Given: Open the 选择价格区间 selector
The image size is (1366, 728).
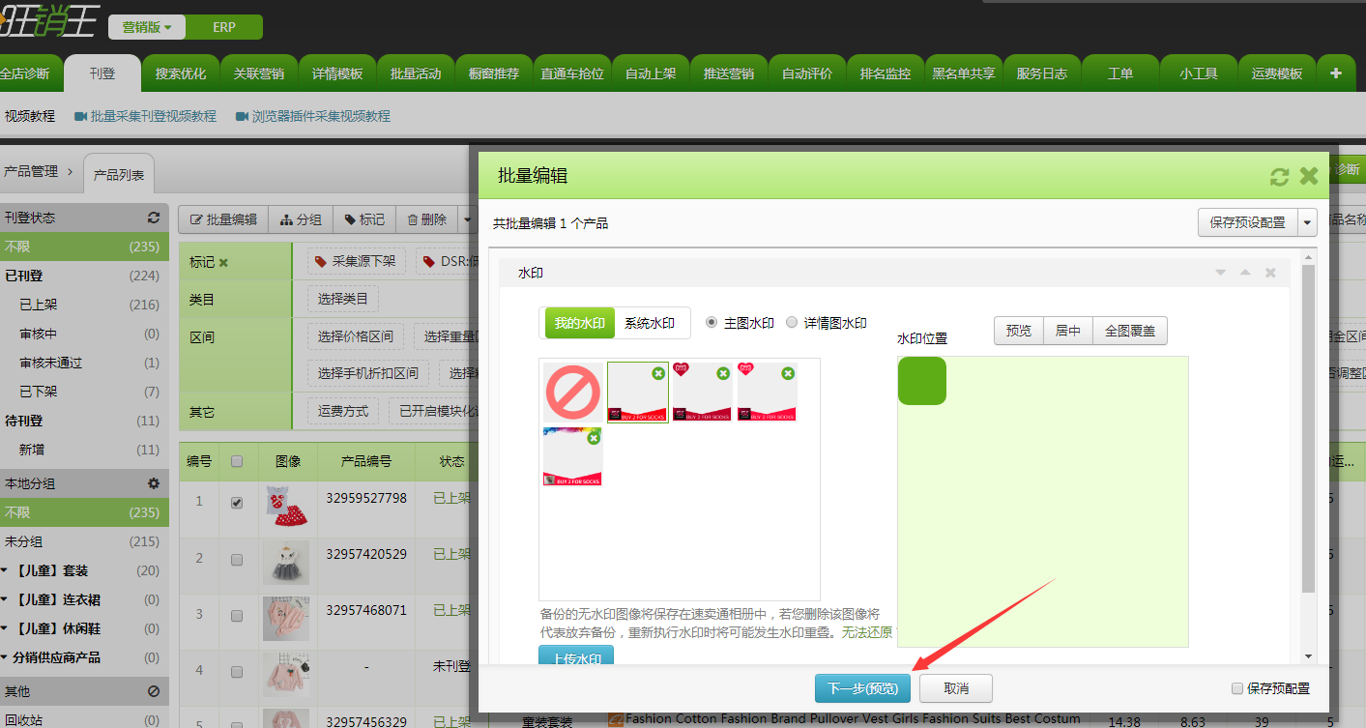Looking at the screenshot, I should click(356, 336).
